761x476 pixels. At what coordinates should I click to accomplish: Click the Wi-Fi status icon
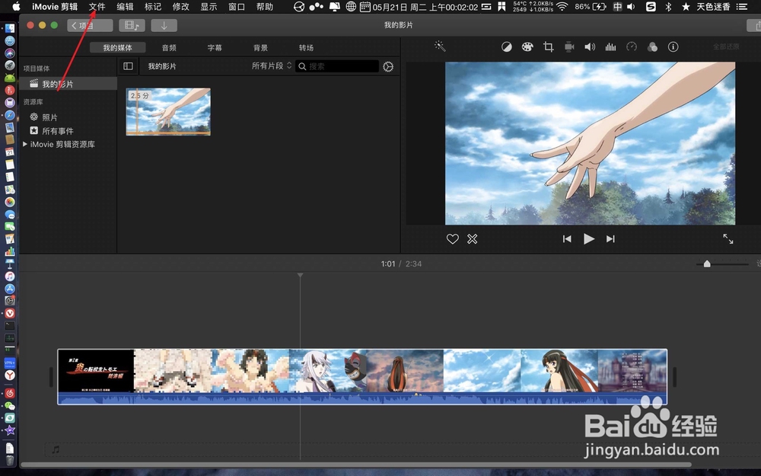tap(562, 7)
